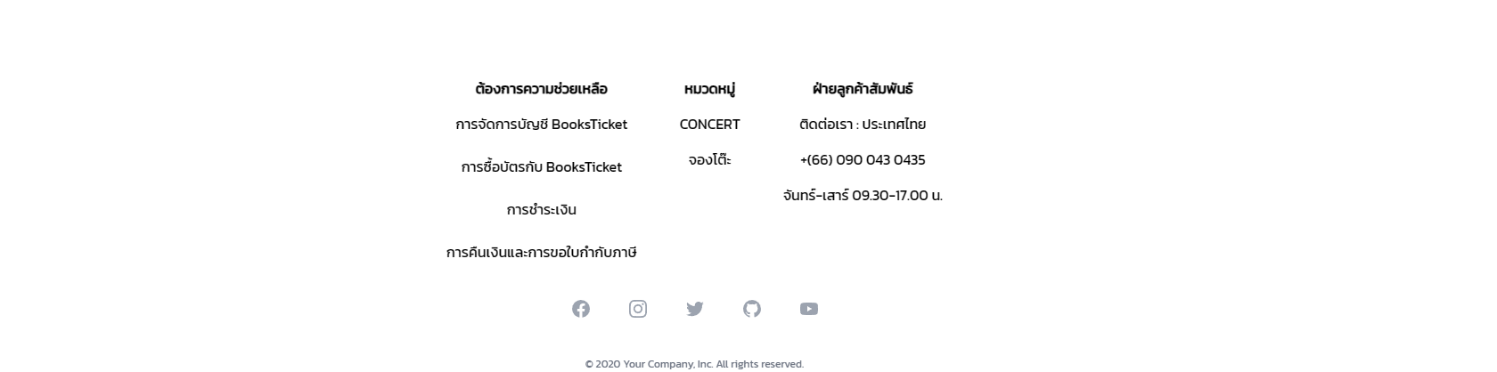1497x372 pixels.
Task: Choose the CONCERT category
Action: [709, 125]
